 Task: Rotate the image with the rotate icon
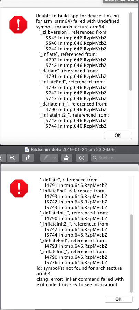tap(67, 158)
